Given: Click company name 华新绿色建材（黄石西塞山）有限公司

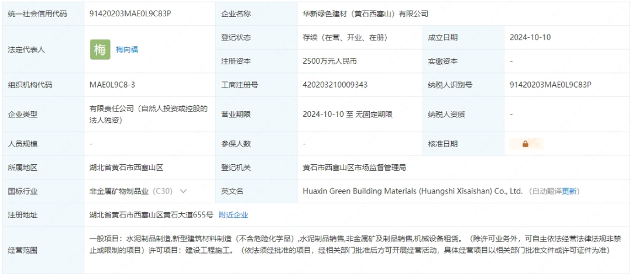Looking at the screenshot, I should tap(366, 13).
